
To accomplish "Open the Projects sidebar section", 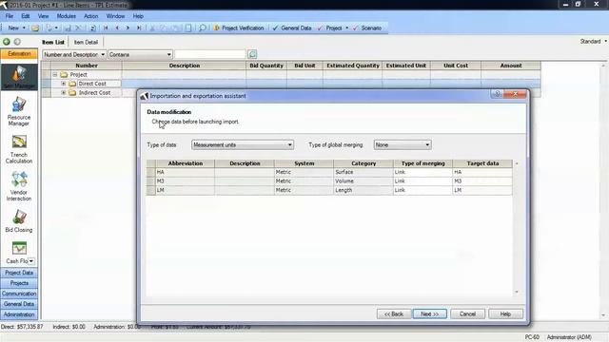I will (x=19, y=283).
